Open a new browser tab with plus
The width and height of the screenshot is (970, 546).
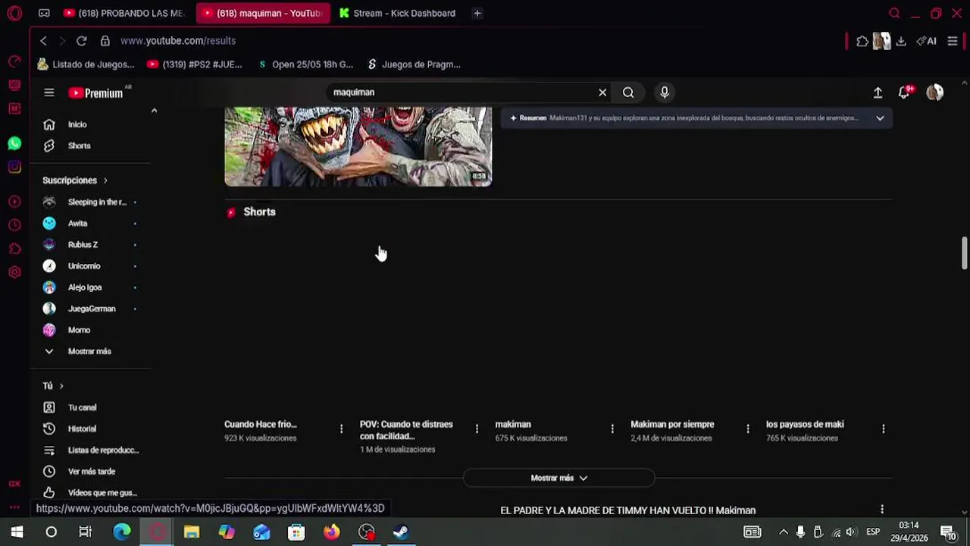click(477, 13)
